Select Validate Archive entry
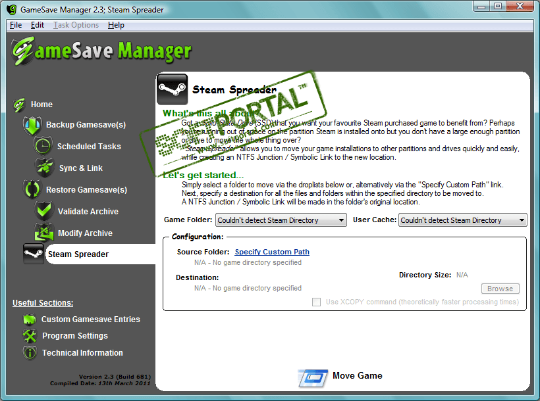The width and height of the screenshot is (540, 401). click(x=88, y=211)
